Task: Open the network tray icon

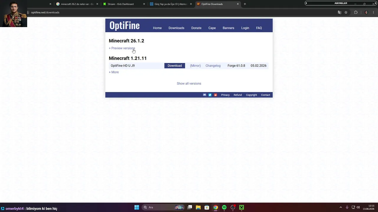Action: 353,207
